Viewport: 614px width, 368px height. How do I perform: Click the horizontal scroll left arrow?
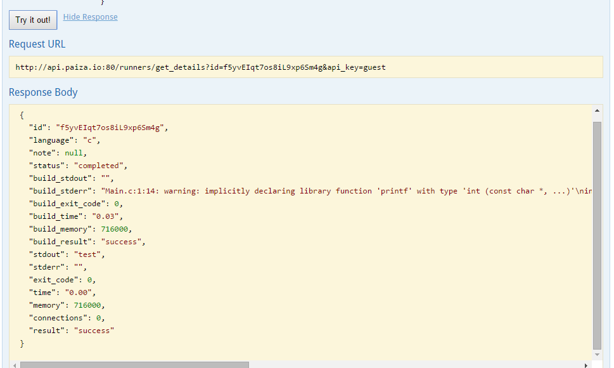(15, 365)
